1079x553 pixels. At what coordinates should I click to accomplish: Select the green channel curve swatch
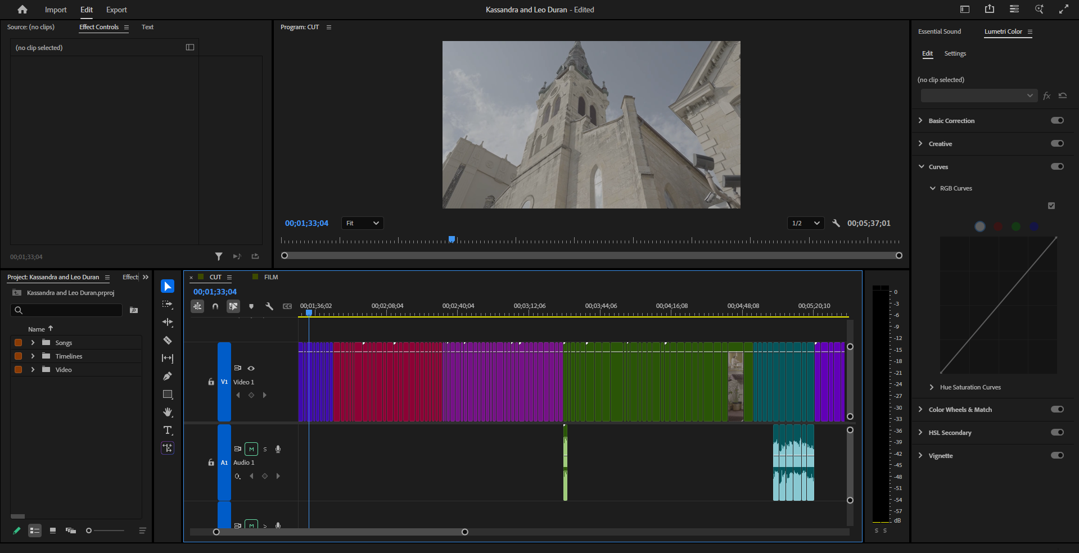[1016, 226]
